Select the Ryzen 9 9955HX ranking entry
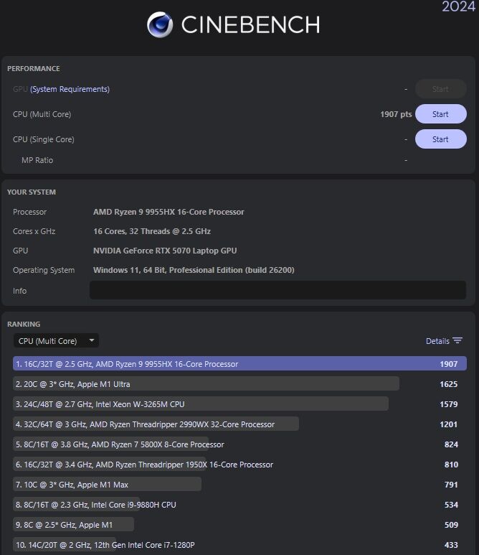The height and width of the screenshot is (555, 479). 239,364
